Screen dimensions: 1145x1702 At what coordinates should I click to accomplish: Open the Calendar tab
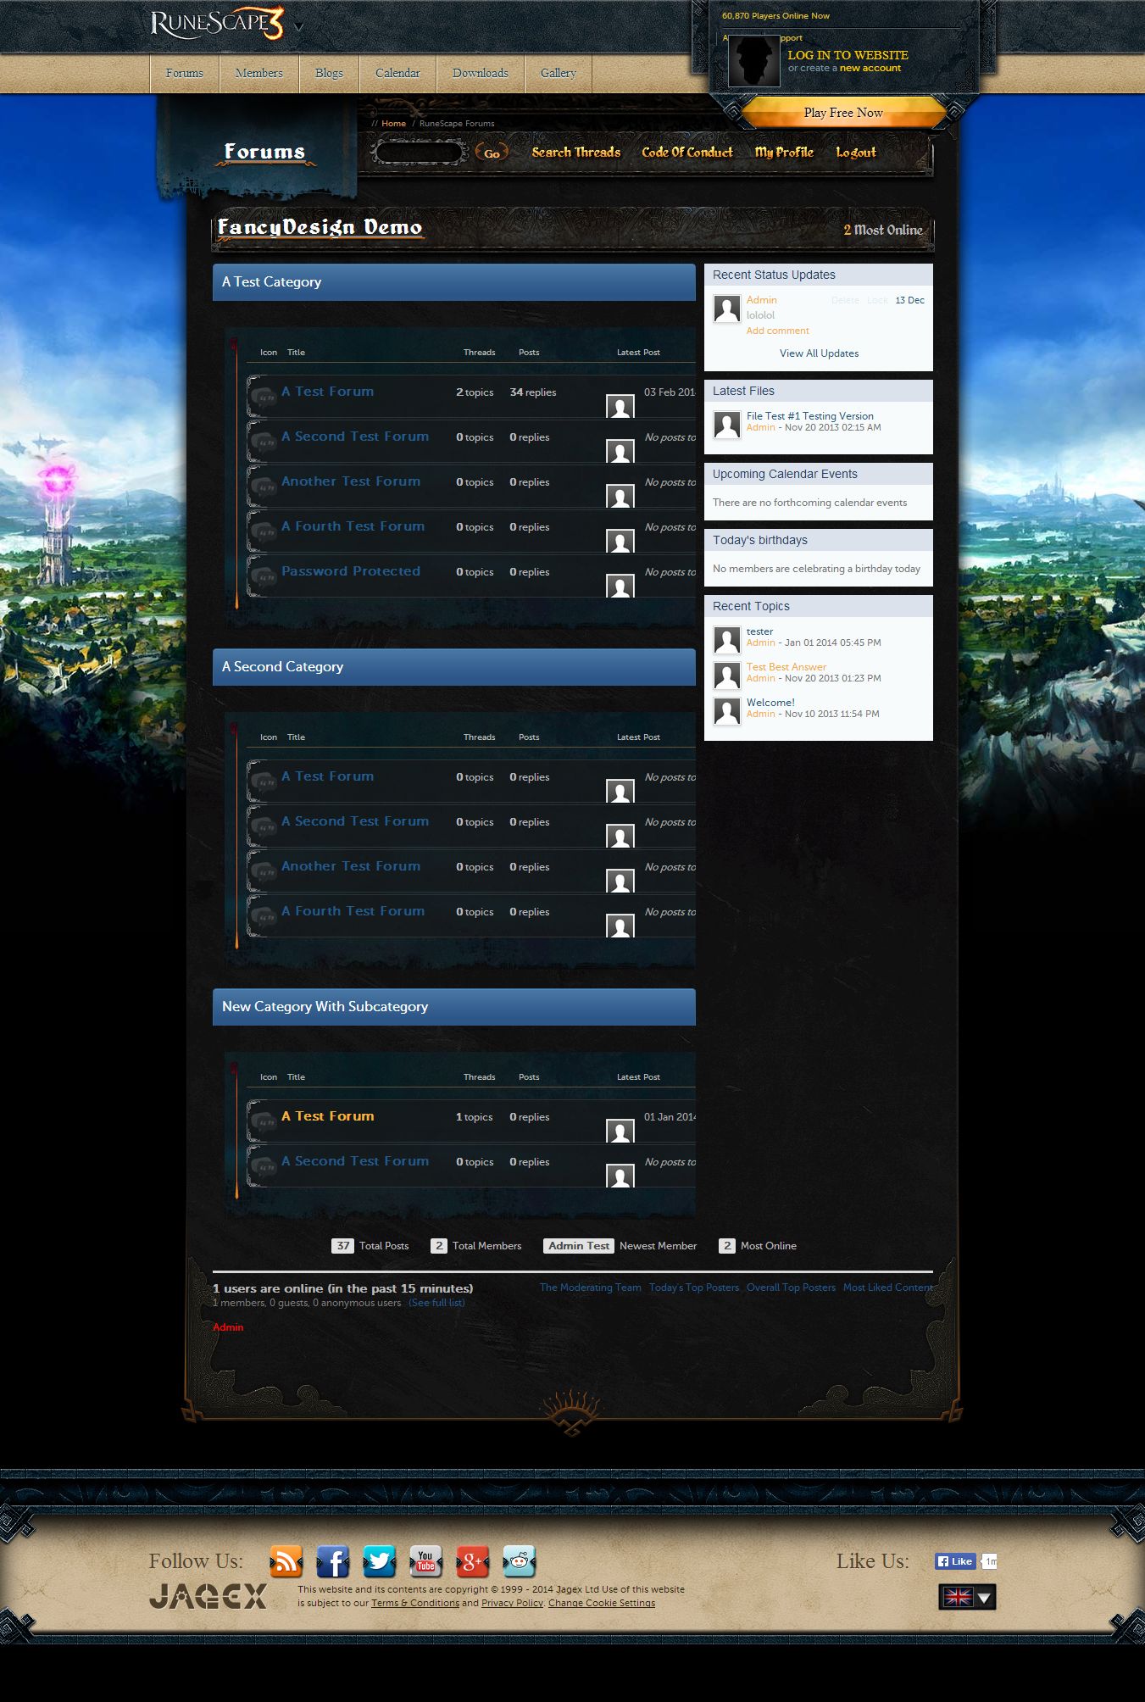click(x=397, y=74)
